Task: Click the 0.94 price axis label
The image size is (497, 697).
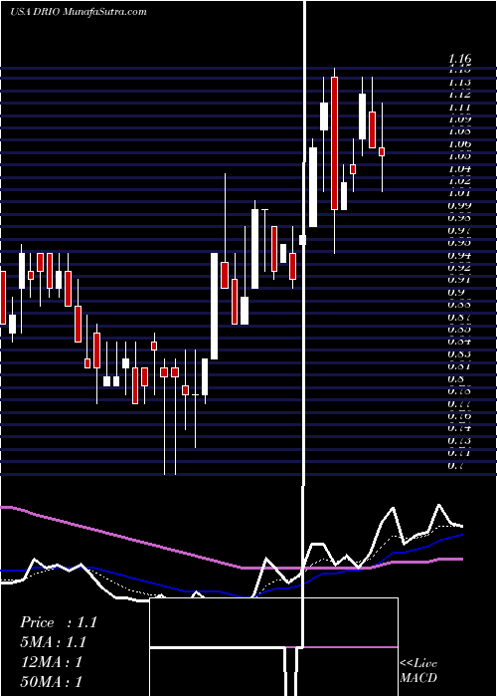Action: coord(459,255)
